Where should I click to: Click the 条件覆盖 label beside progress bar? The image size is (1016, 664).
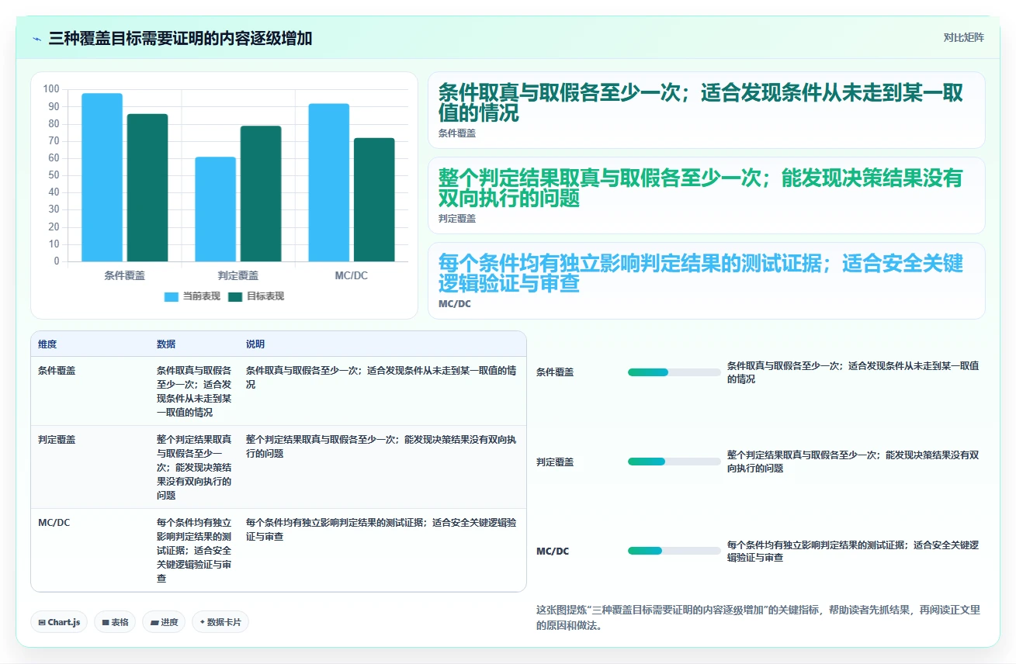click(x=555, y=372)
